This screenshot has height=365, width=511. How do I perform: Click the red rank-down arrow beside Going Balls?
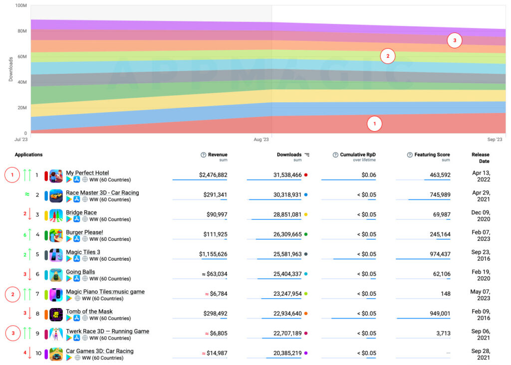pyautogui.click(x=29, y=275)
